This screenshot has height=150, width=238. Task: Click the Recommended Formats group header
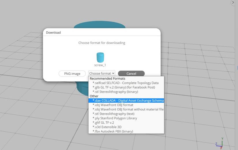[x=108, y=79]
